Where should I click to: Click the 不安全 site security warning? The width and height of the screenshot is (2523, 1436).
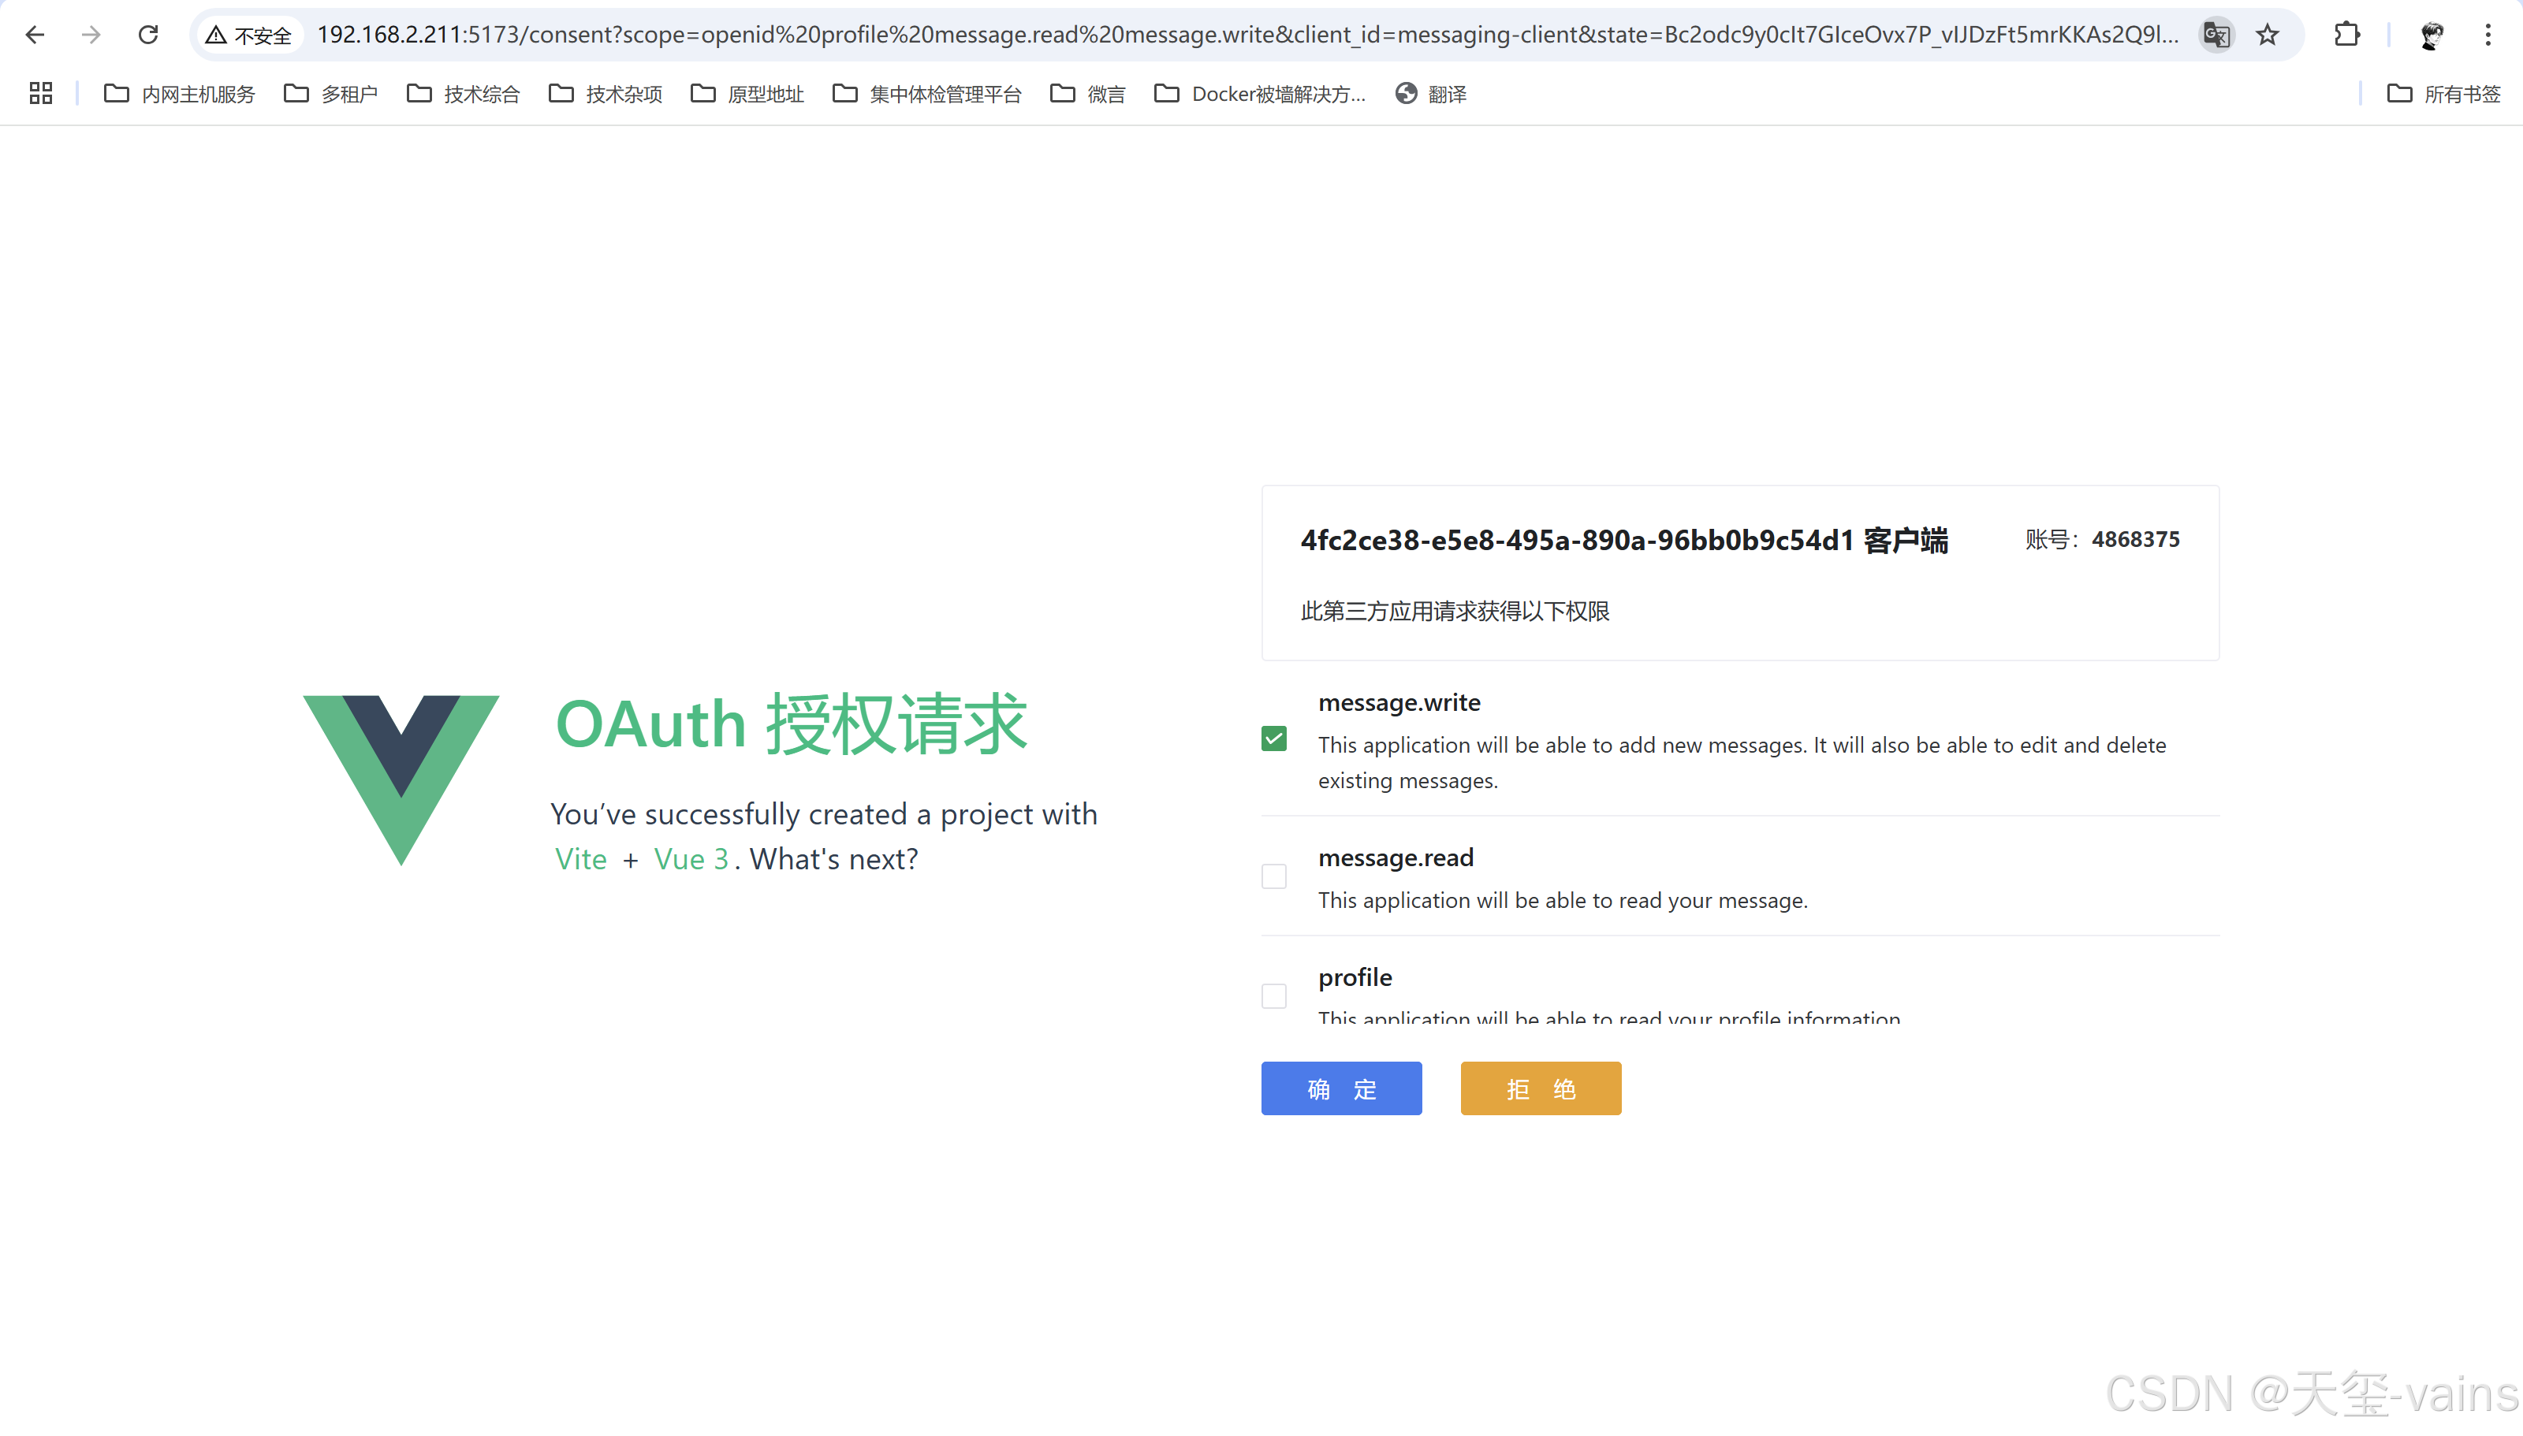[x=248, y=35]
